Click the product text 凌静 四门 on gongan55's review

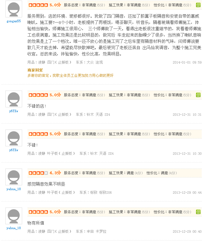[46, 62]
